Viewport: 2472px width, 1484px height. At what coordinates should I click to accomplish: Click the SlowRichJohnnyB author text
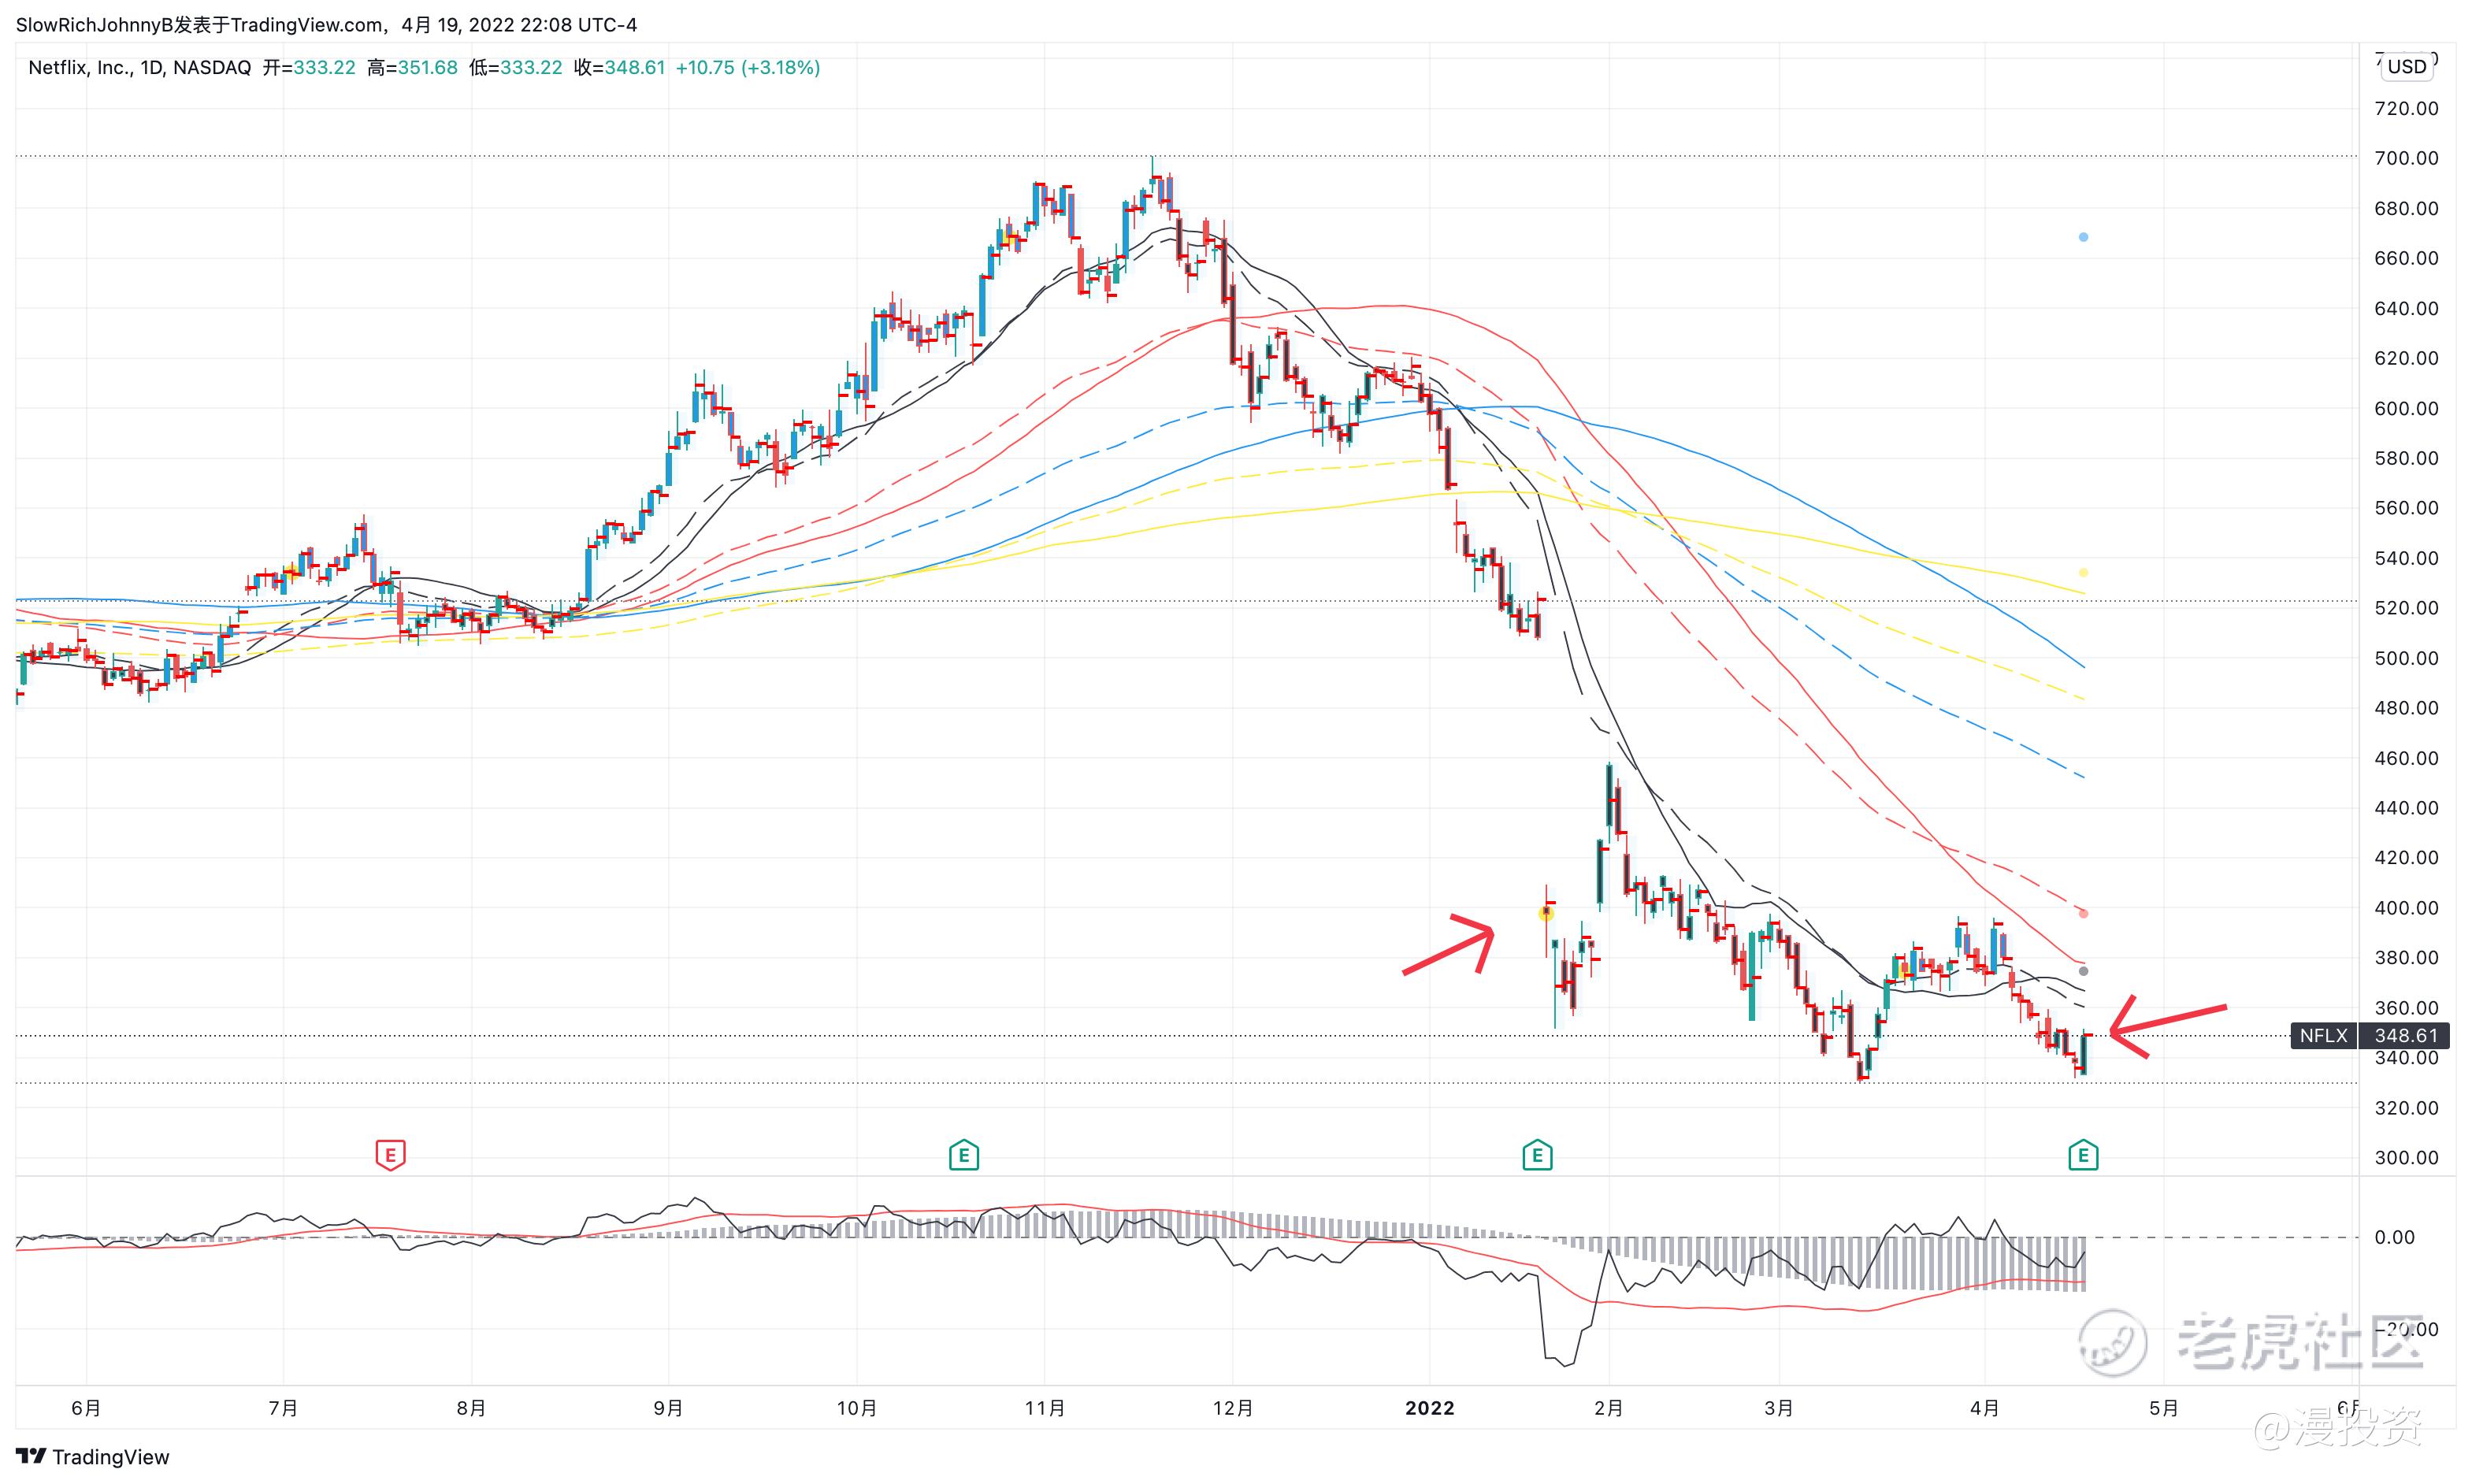pyautogui.click(x=95, y=25)
